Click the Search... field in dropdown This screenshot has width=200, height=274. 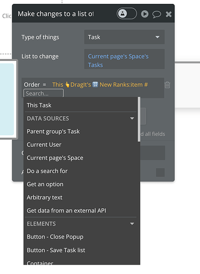(x=44, y=93)
